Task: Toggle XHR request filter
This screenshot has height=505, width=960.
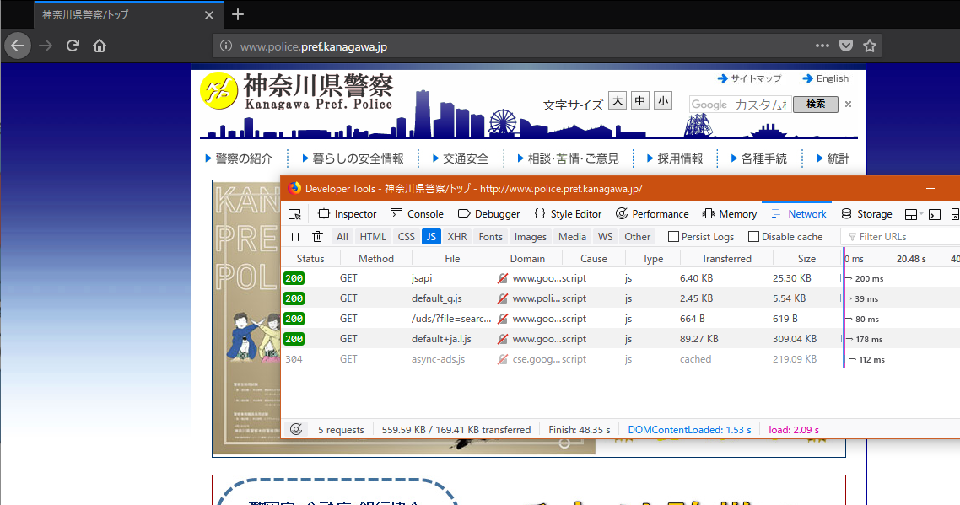Action: pyautogui.click(x=456, y=237)
